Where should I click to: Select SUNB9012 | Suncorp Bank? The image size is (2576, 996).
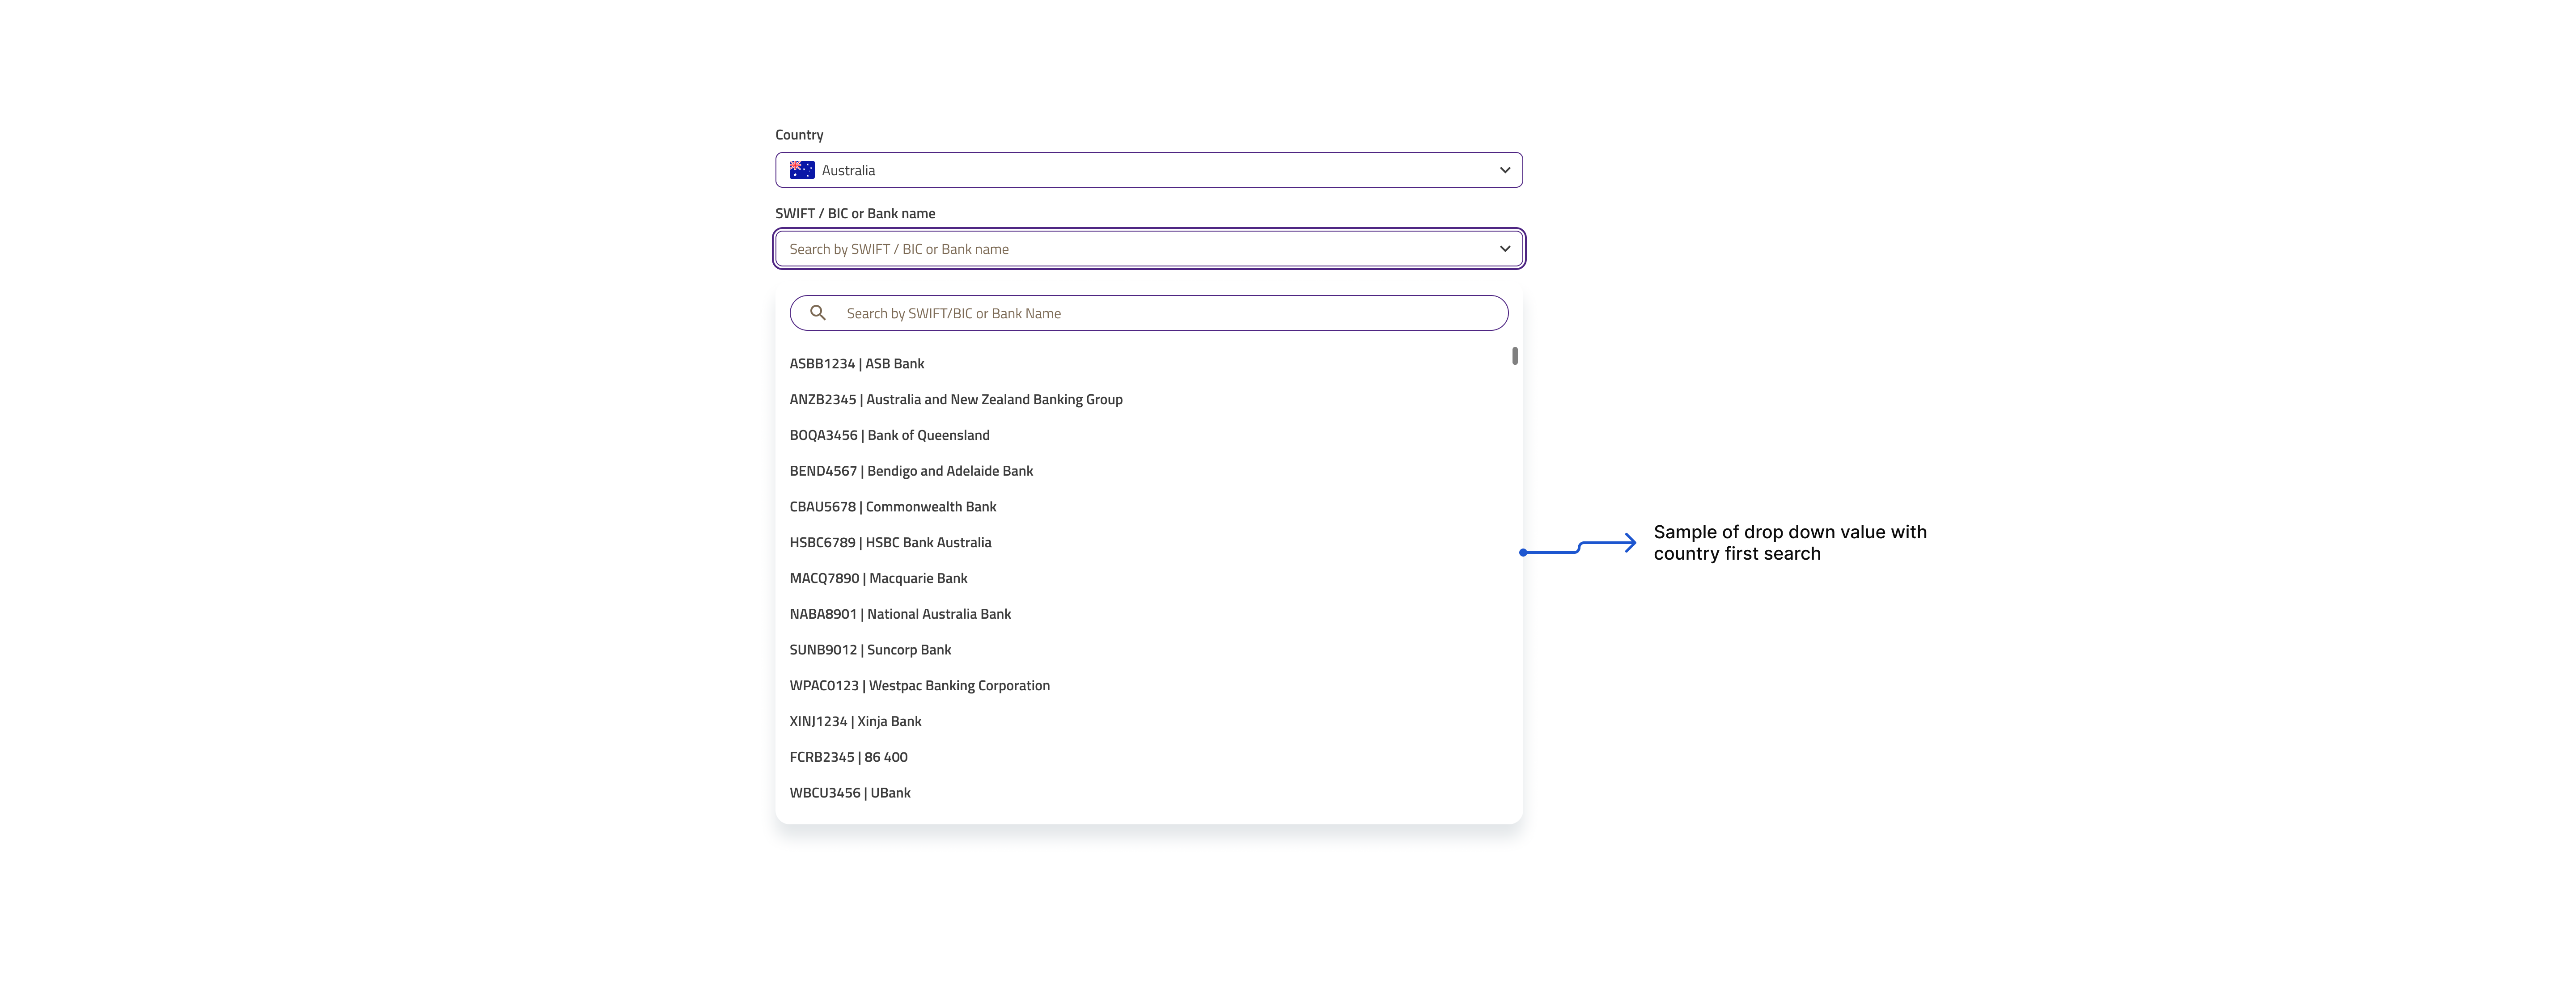pos(1148,650)
